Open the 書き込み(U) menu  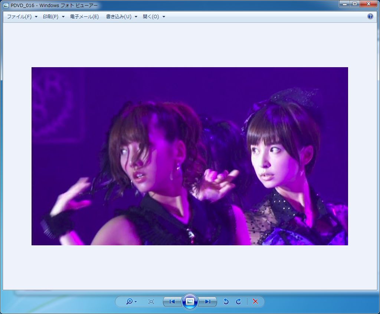(119, 16)
